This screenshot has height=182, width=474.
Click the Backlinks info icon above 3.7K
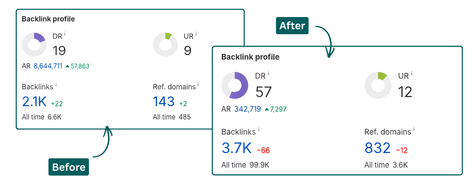tap(259, 129)
